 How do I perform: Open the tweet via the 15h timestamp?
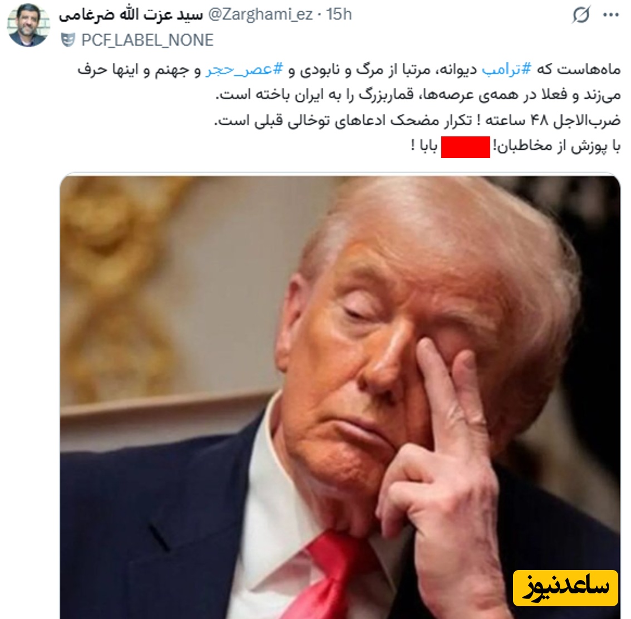339,14
